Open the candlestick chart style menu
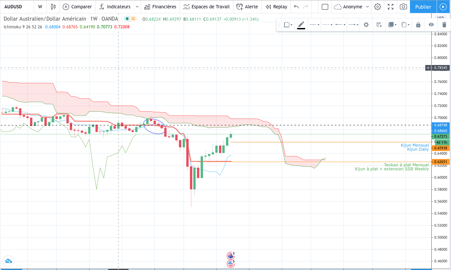Screen dimensions: 451x270 coord(53,7)
